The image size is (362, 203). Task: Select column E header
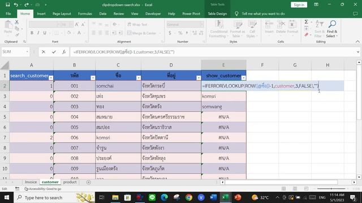point(223,65)
